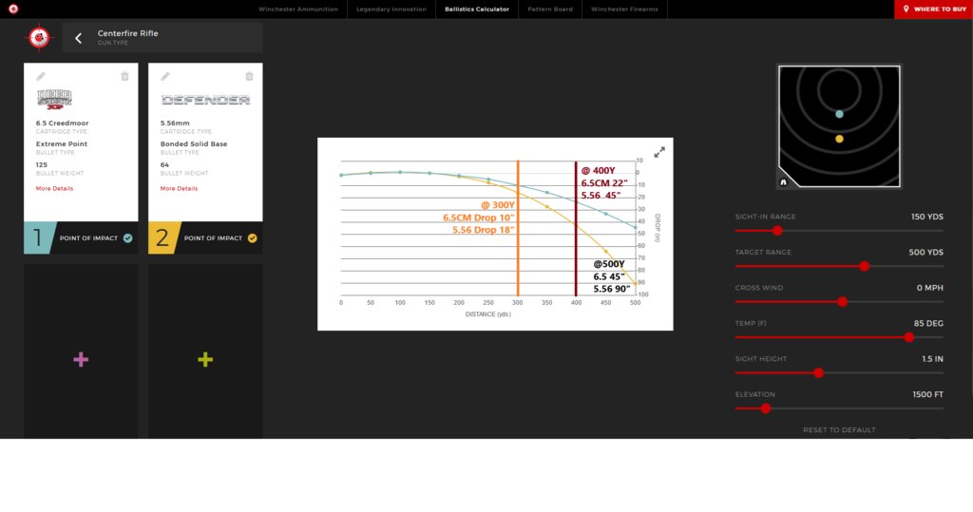
Task: Open More Details for 5.56mm
Action: click(179, 189)
